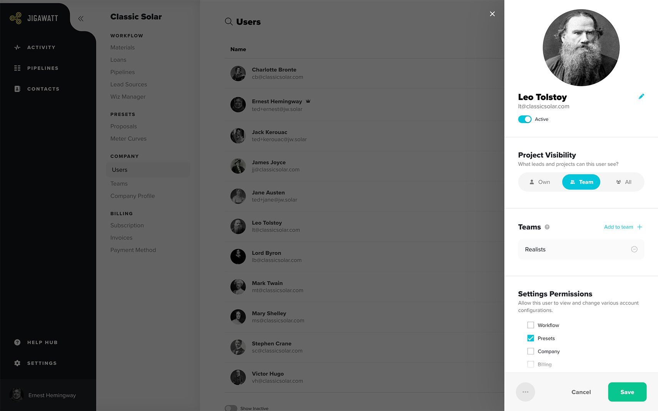
Task: Toggle the Show Inactive switch
Action: click(231, 408)
